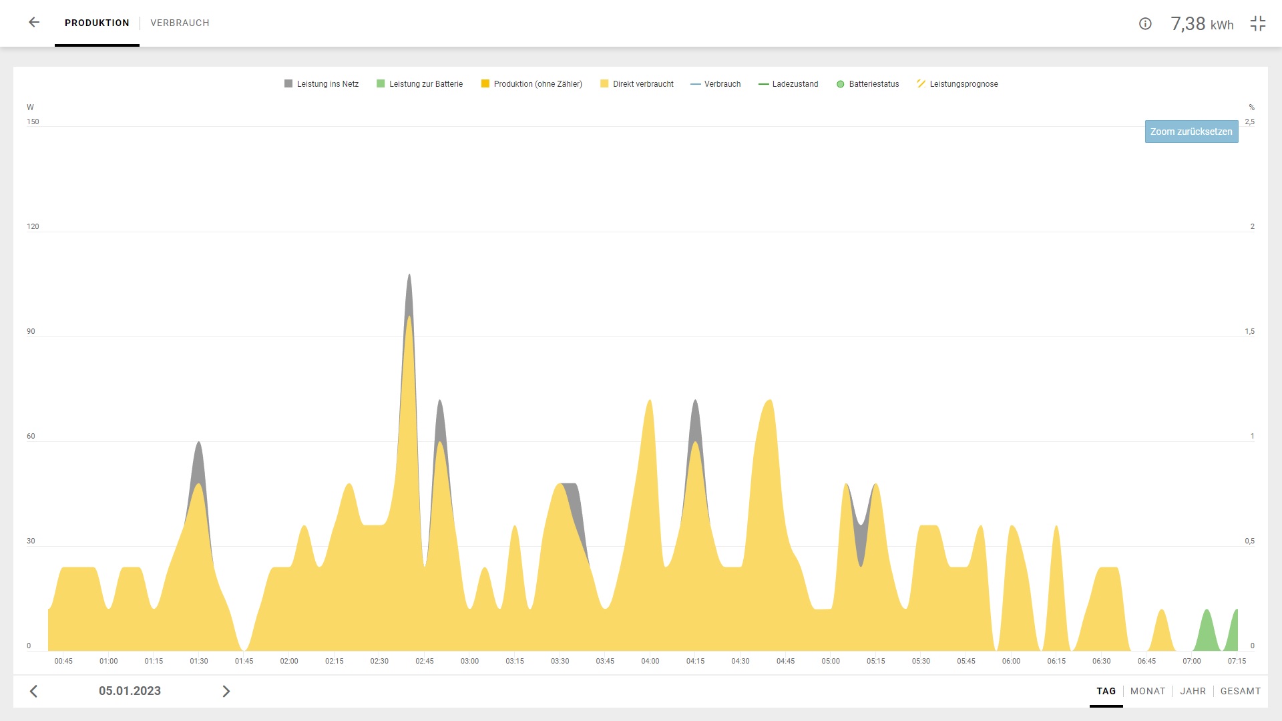Open the 05.01.2023 date picker
1282x721 pixels.
click(x=130, y=691)
